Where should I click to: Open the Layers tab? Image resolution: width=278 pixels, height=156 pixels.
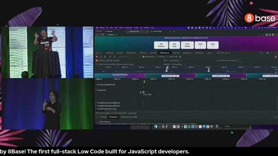(x=209, y=53)
